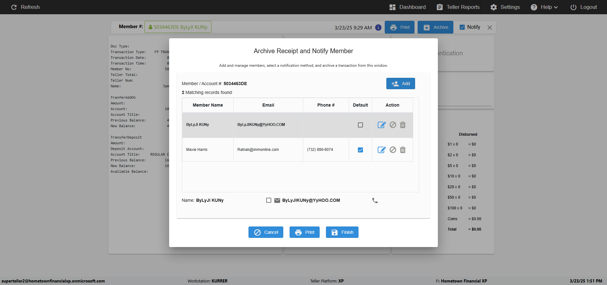Delete the Maxie Harris record

(403, 150)
